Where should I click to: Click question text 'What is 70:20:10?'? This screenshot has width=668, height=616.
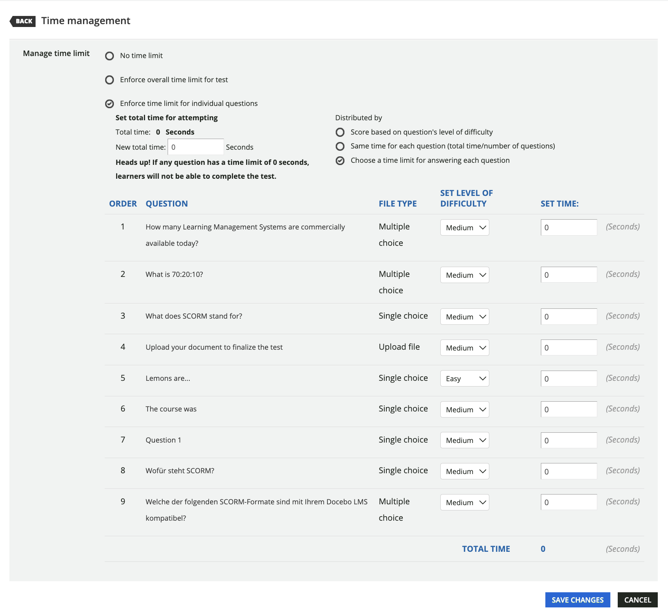(x=174, y=274)
